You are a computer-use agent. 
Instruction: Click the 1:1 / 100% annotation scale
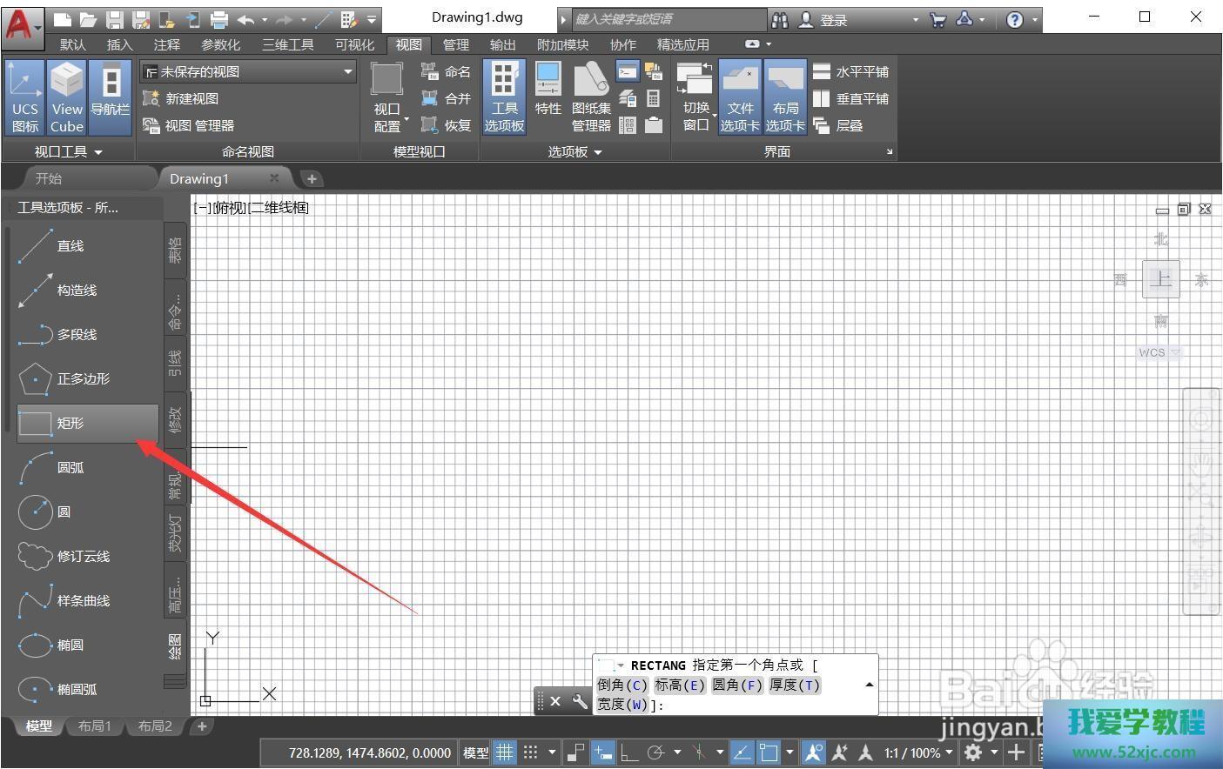[x=916, y=753]
